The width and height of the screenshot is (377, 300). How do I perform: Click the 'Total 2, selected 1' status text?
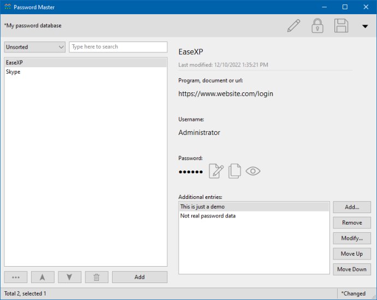point(25,293)
